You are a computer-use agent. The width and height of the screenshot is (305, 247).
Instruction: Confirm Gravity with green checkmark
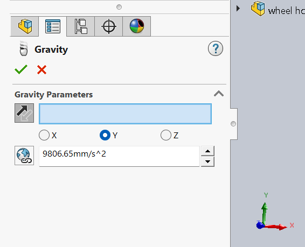21,69
